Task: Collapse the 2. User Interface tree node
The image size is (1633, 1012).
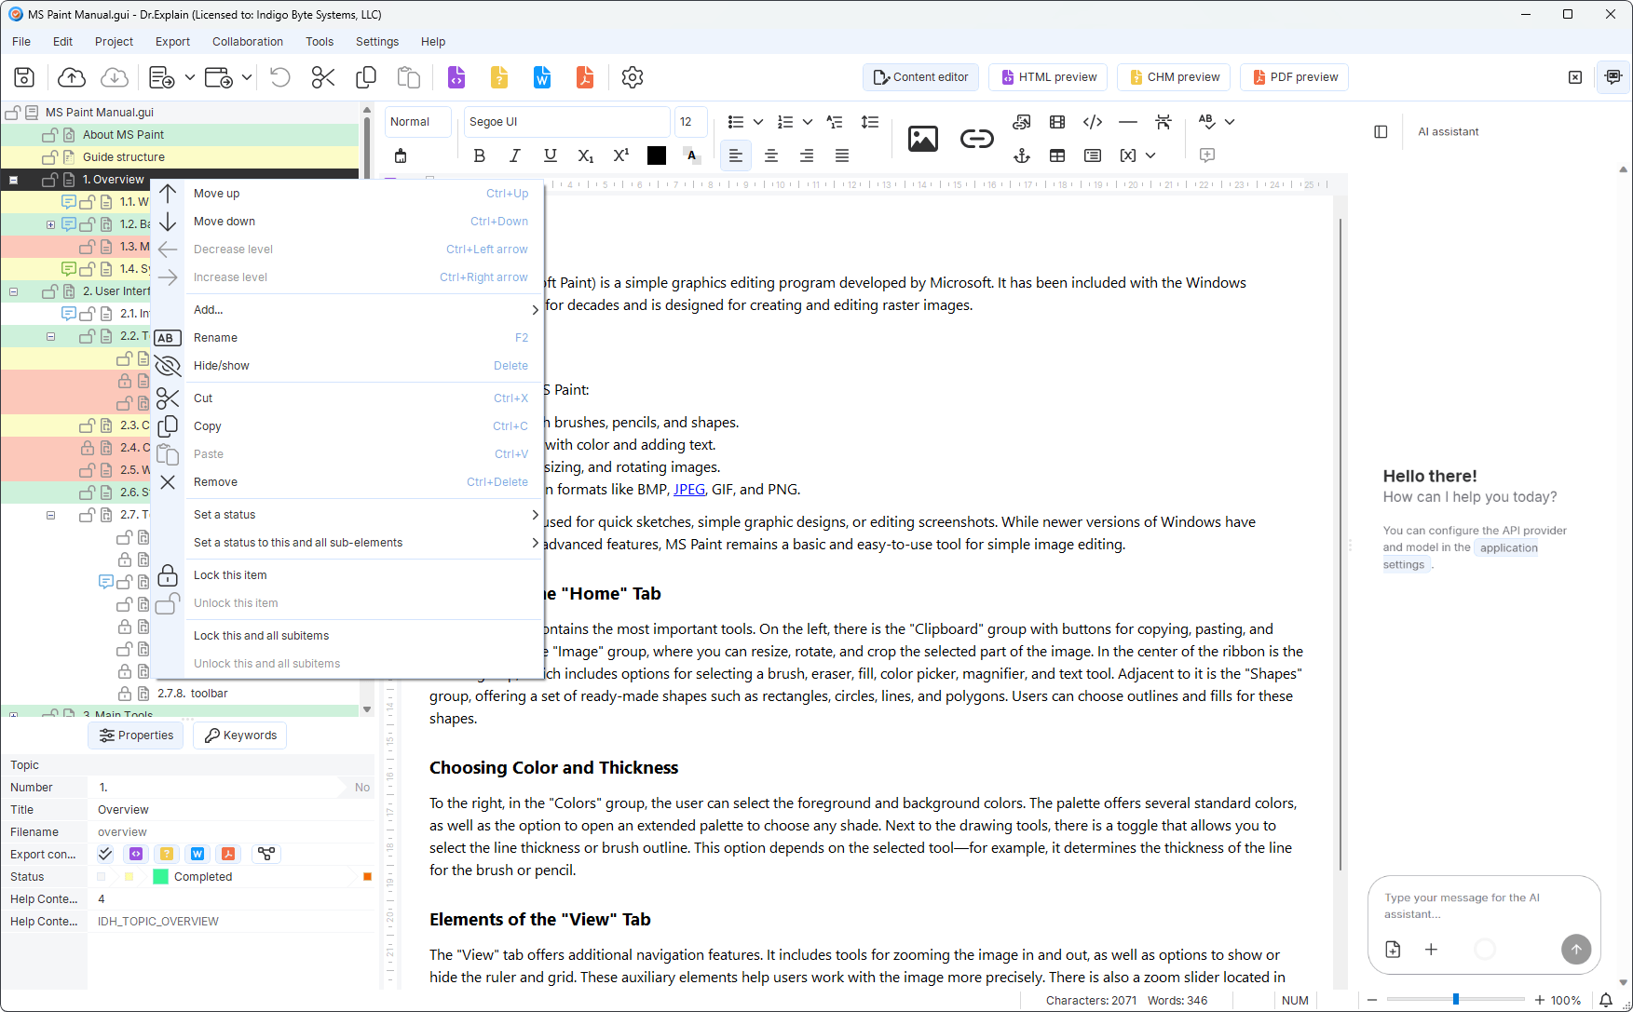Action: tap(14, 291)
